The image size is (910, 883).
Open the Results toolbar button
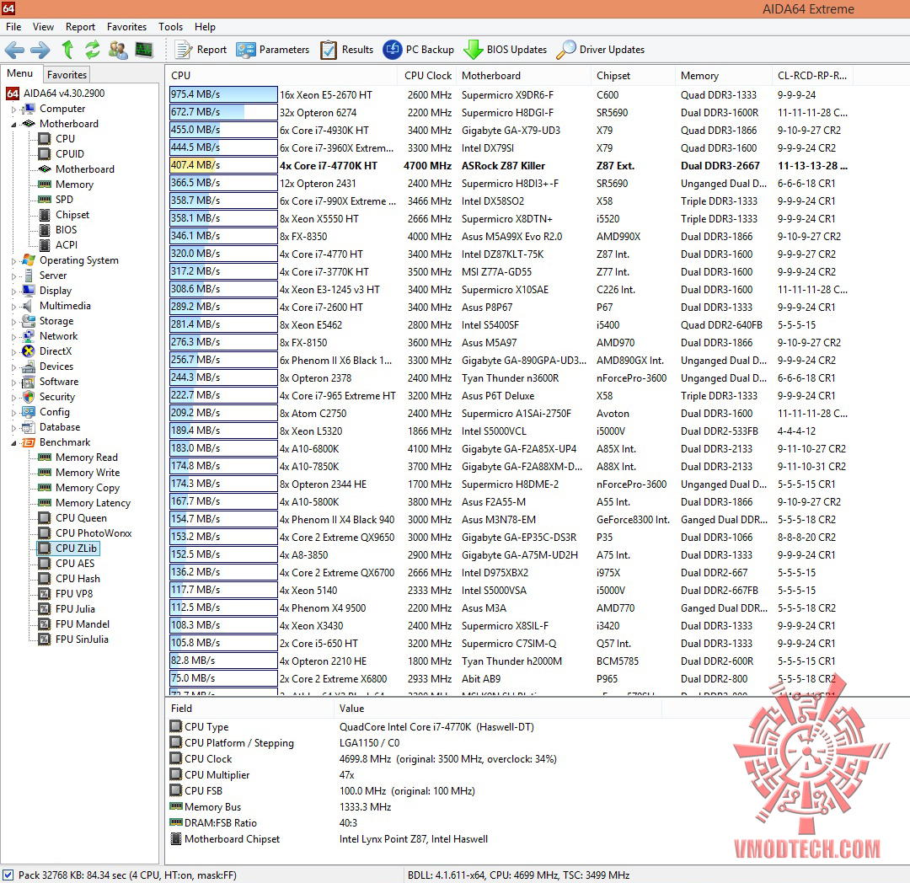pyautogui.click(x=346, y=50)
